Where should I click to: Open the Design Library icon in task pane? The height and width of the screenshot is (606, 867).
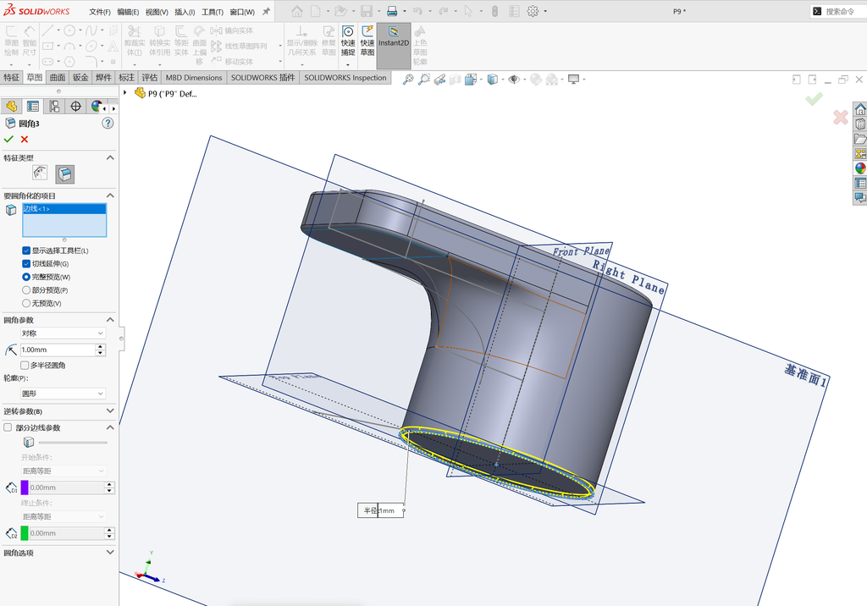tap(860, 124)
